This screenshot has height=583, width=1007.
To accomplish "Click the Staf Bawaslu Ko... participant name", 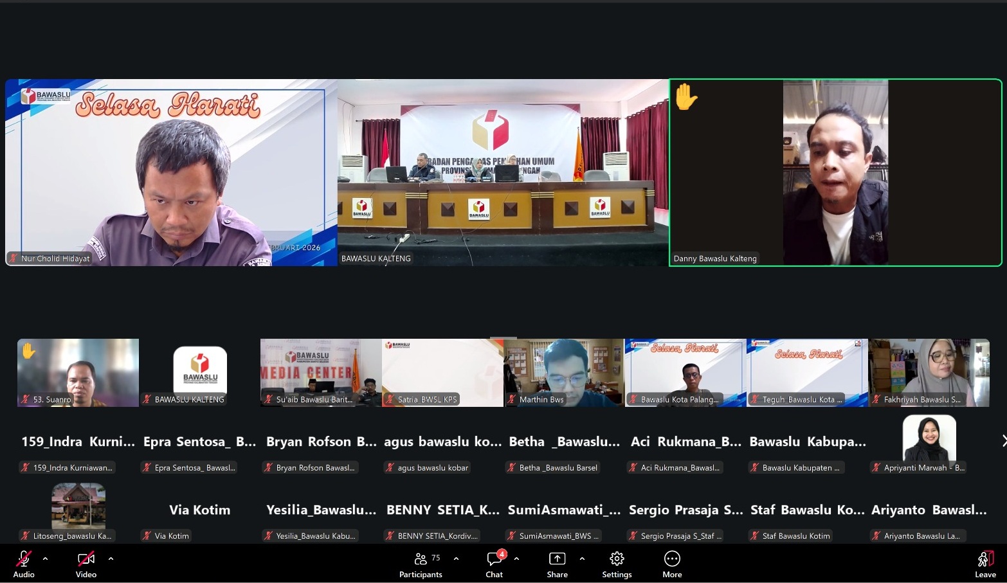I will [x=808, y=510].
